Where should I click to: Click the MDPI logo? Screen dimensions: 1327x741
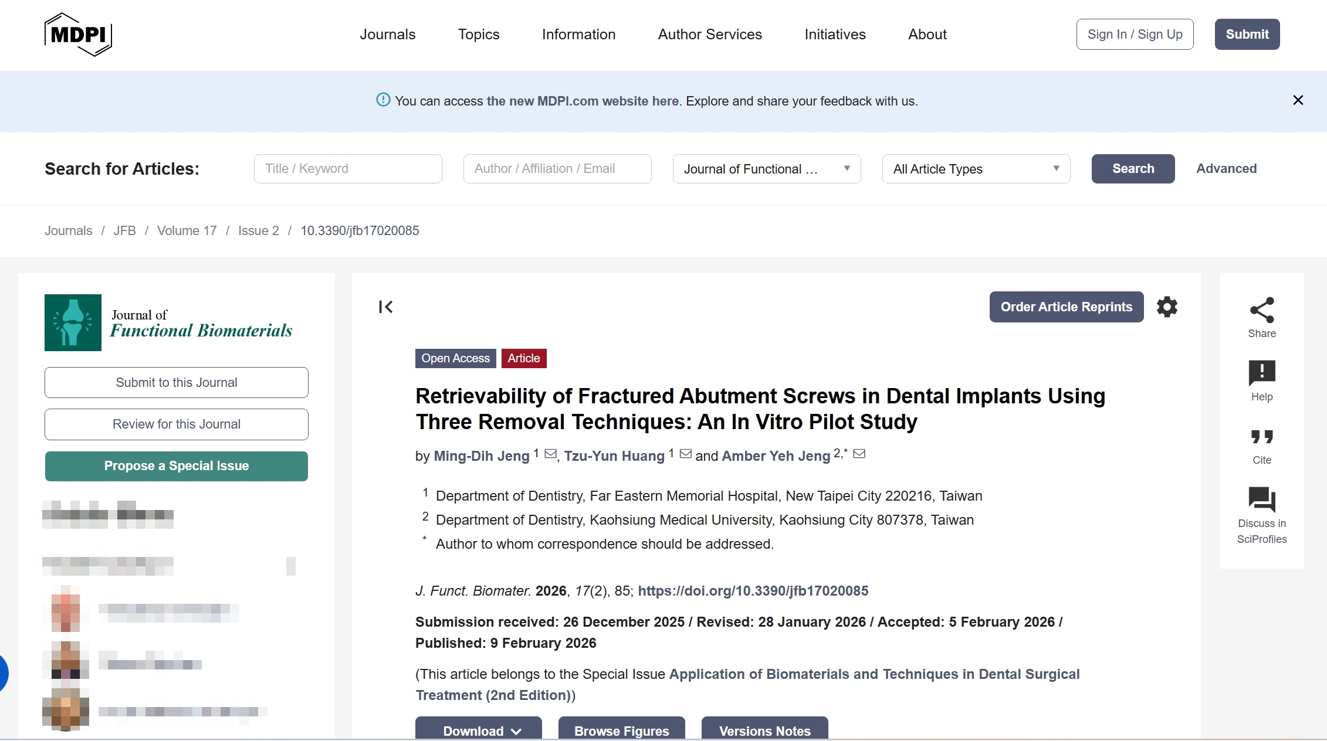(78, 35)
